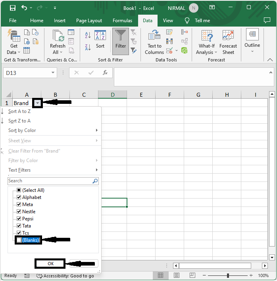Open the File tab
This screenshot has height=281, width=277.
click(13, 21)
